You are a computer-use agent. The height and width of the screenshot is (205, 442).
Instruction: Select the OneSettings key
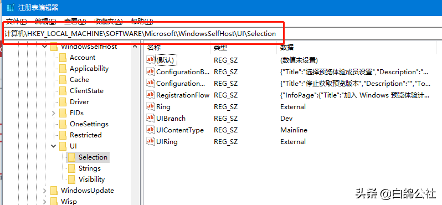tap(89, 124)
